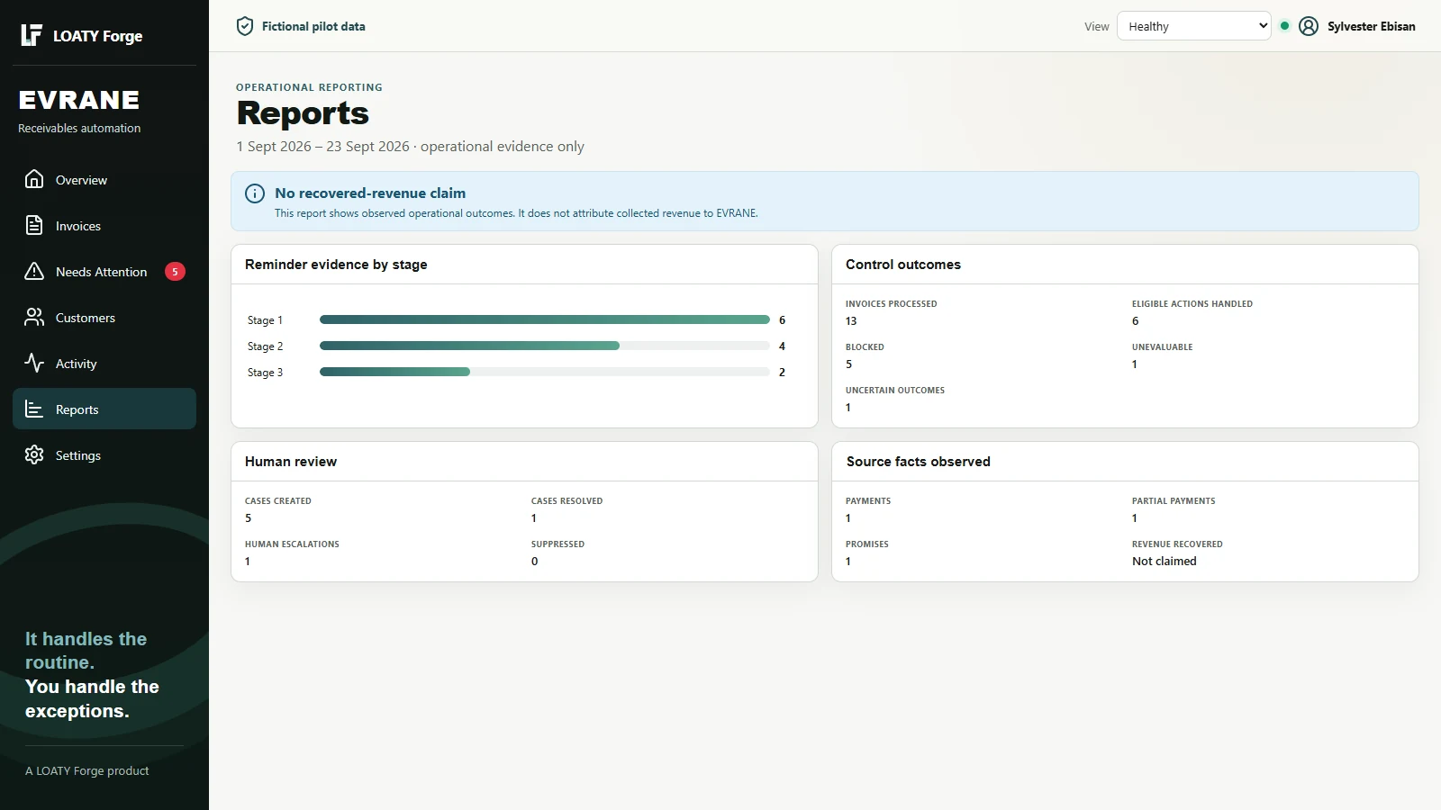Click the Customers people icon
This screenshot has width=1441, height=810.
(34, 317)
